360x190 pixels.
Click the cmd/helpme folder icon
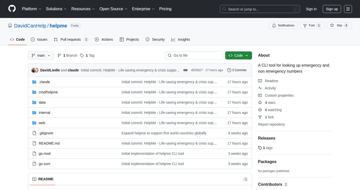point(34,92)
